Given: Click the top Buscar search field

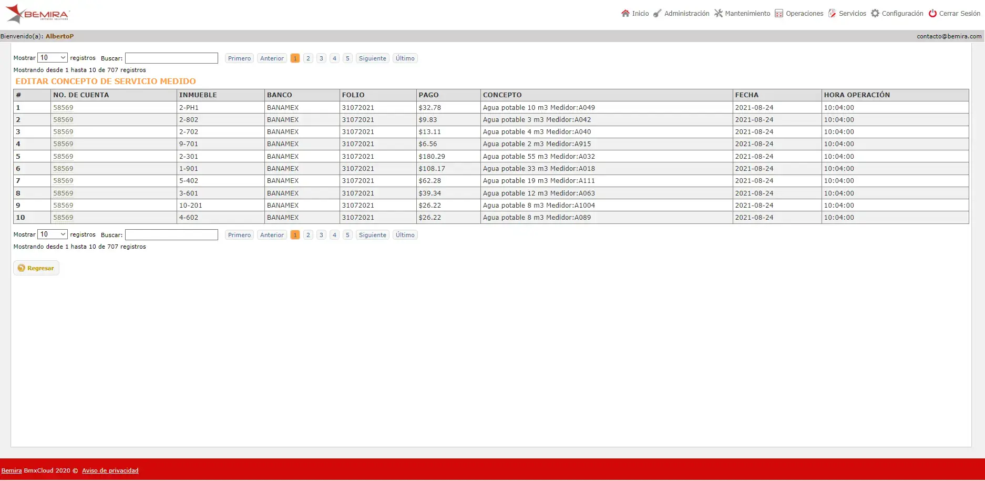Looking at the screenshot, I should coord(171,58).
